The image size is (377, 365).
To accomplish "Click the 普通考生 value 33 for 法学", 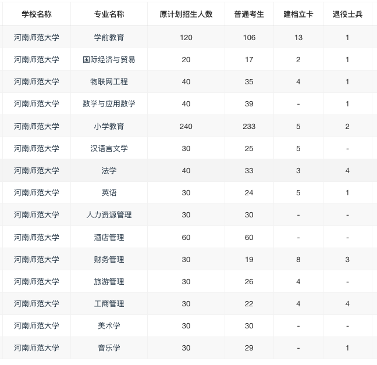I will tap(249, 170).
